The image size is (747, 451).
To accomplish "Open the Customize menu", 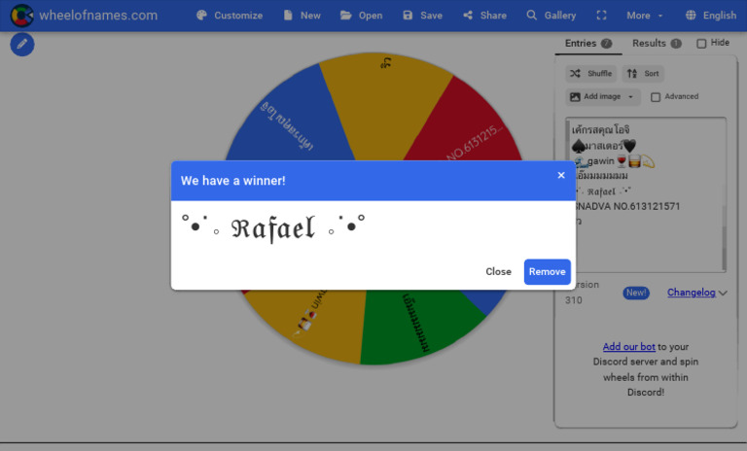I will click(230, 16).
